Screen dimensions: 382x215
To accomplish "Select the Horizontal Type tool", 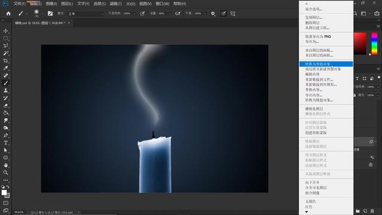I will [5, 143].
